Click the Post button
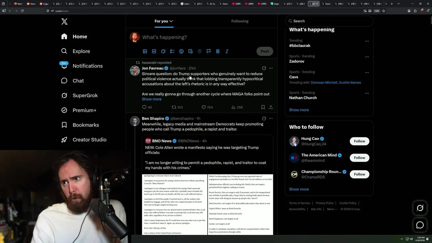The width and height of the screenshot is (432, 243). coord(265,51)
